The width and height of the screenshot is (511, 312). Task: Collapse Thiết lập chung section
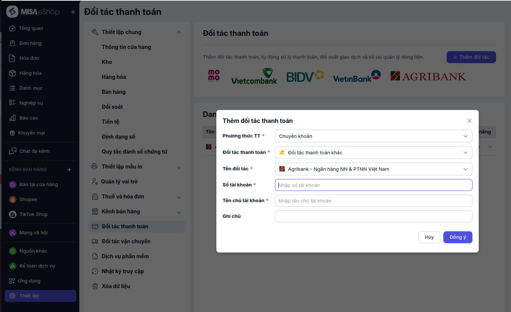[179, 32]
